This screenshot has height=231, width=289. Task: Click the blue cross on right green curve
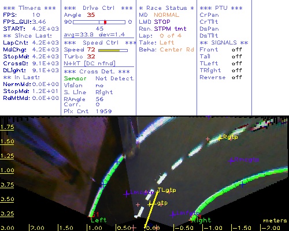243,184
